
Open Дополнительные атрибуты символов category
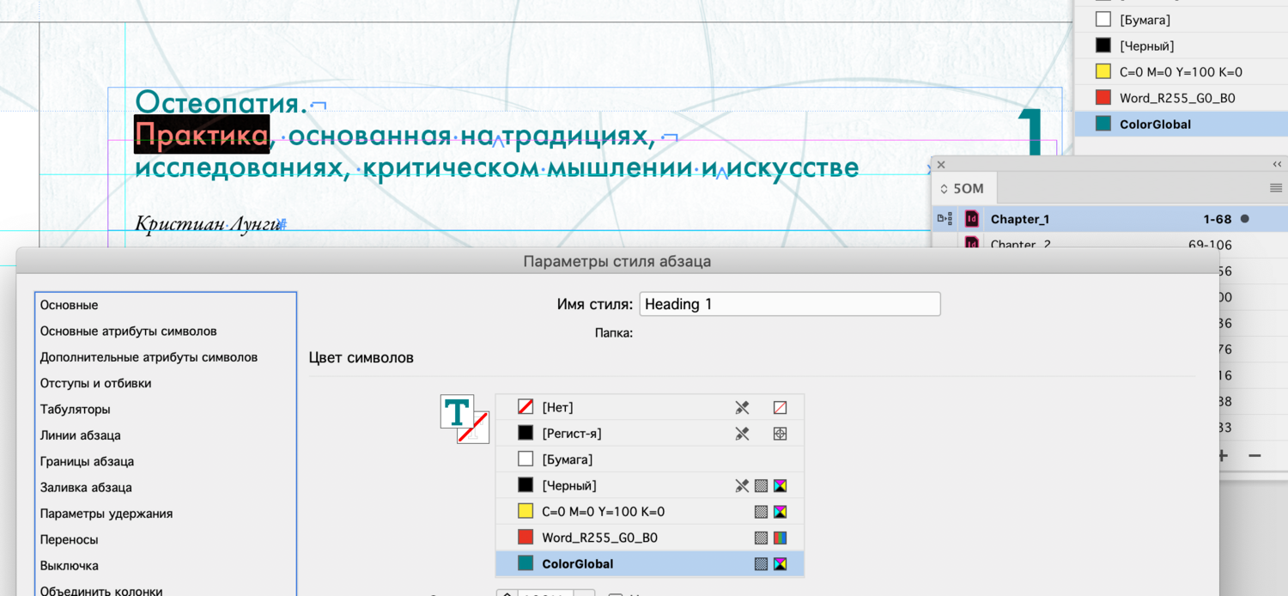click(x=166, y=357)
